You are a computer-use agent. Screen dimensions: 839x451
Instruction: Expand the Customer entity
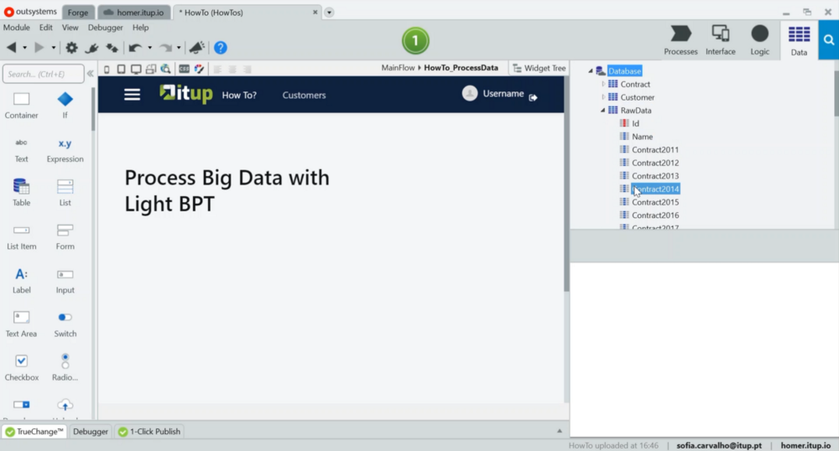pyautogui.click(x=603, y=97)
